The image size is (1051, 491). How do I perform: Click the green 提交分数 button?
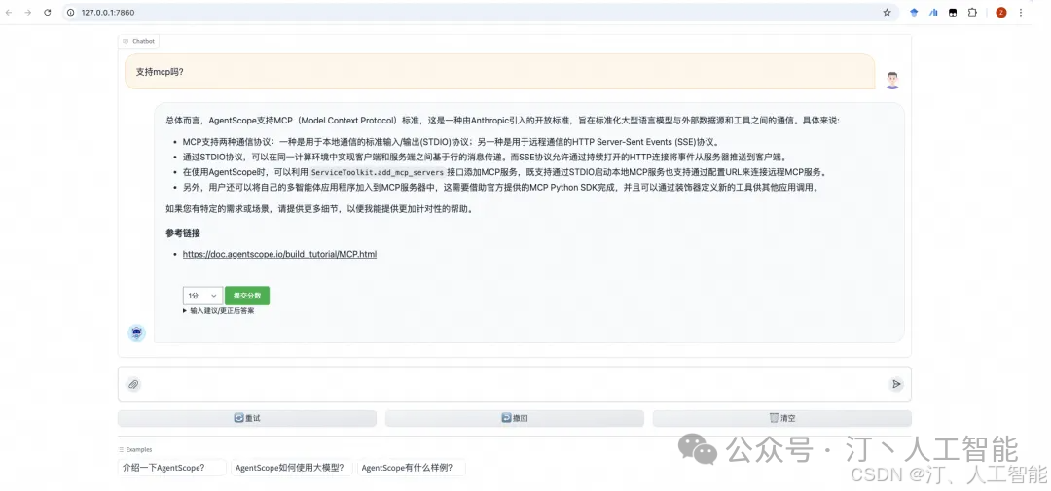coord(247,296)
